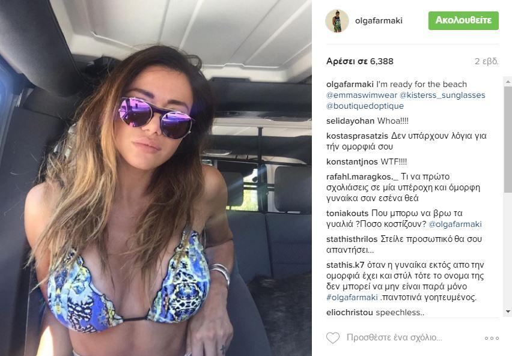Click scrollbar down arrow in comments
Screen dimensions: 512x356
click(x=508, y=312)
